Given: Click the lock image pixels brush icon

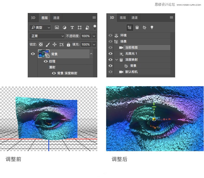Looking at the screenshot, I should [48, 45].
